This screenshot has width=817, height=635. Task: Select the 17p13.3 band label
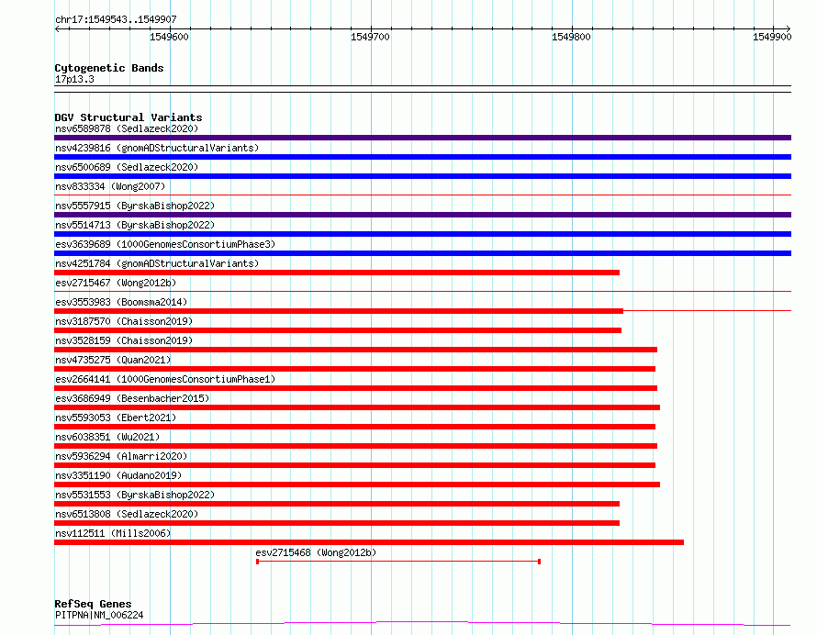[x=74, y=80]
